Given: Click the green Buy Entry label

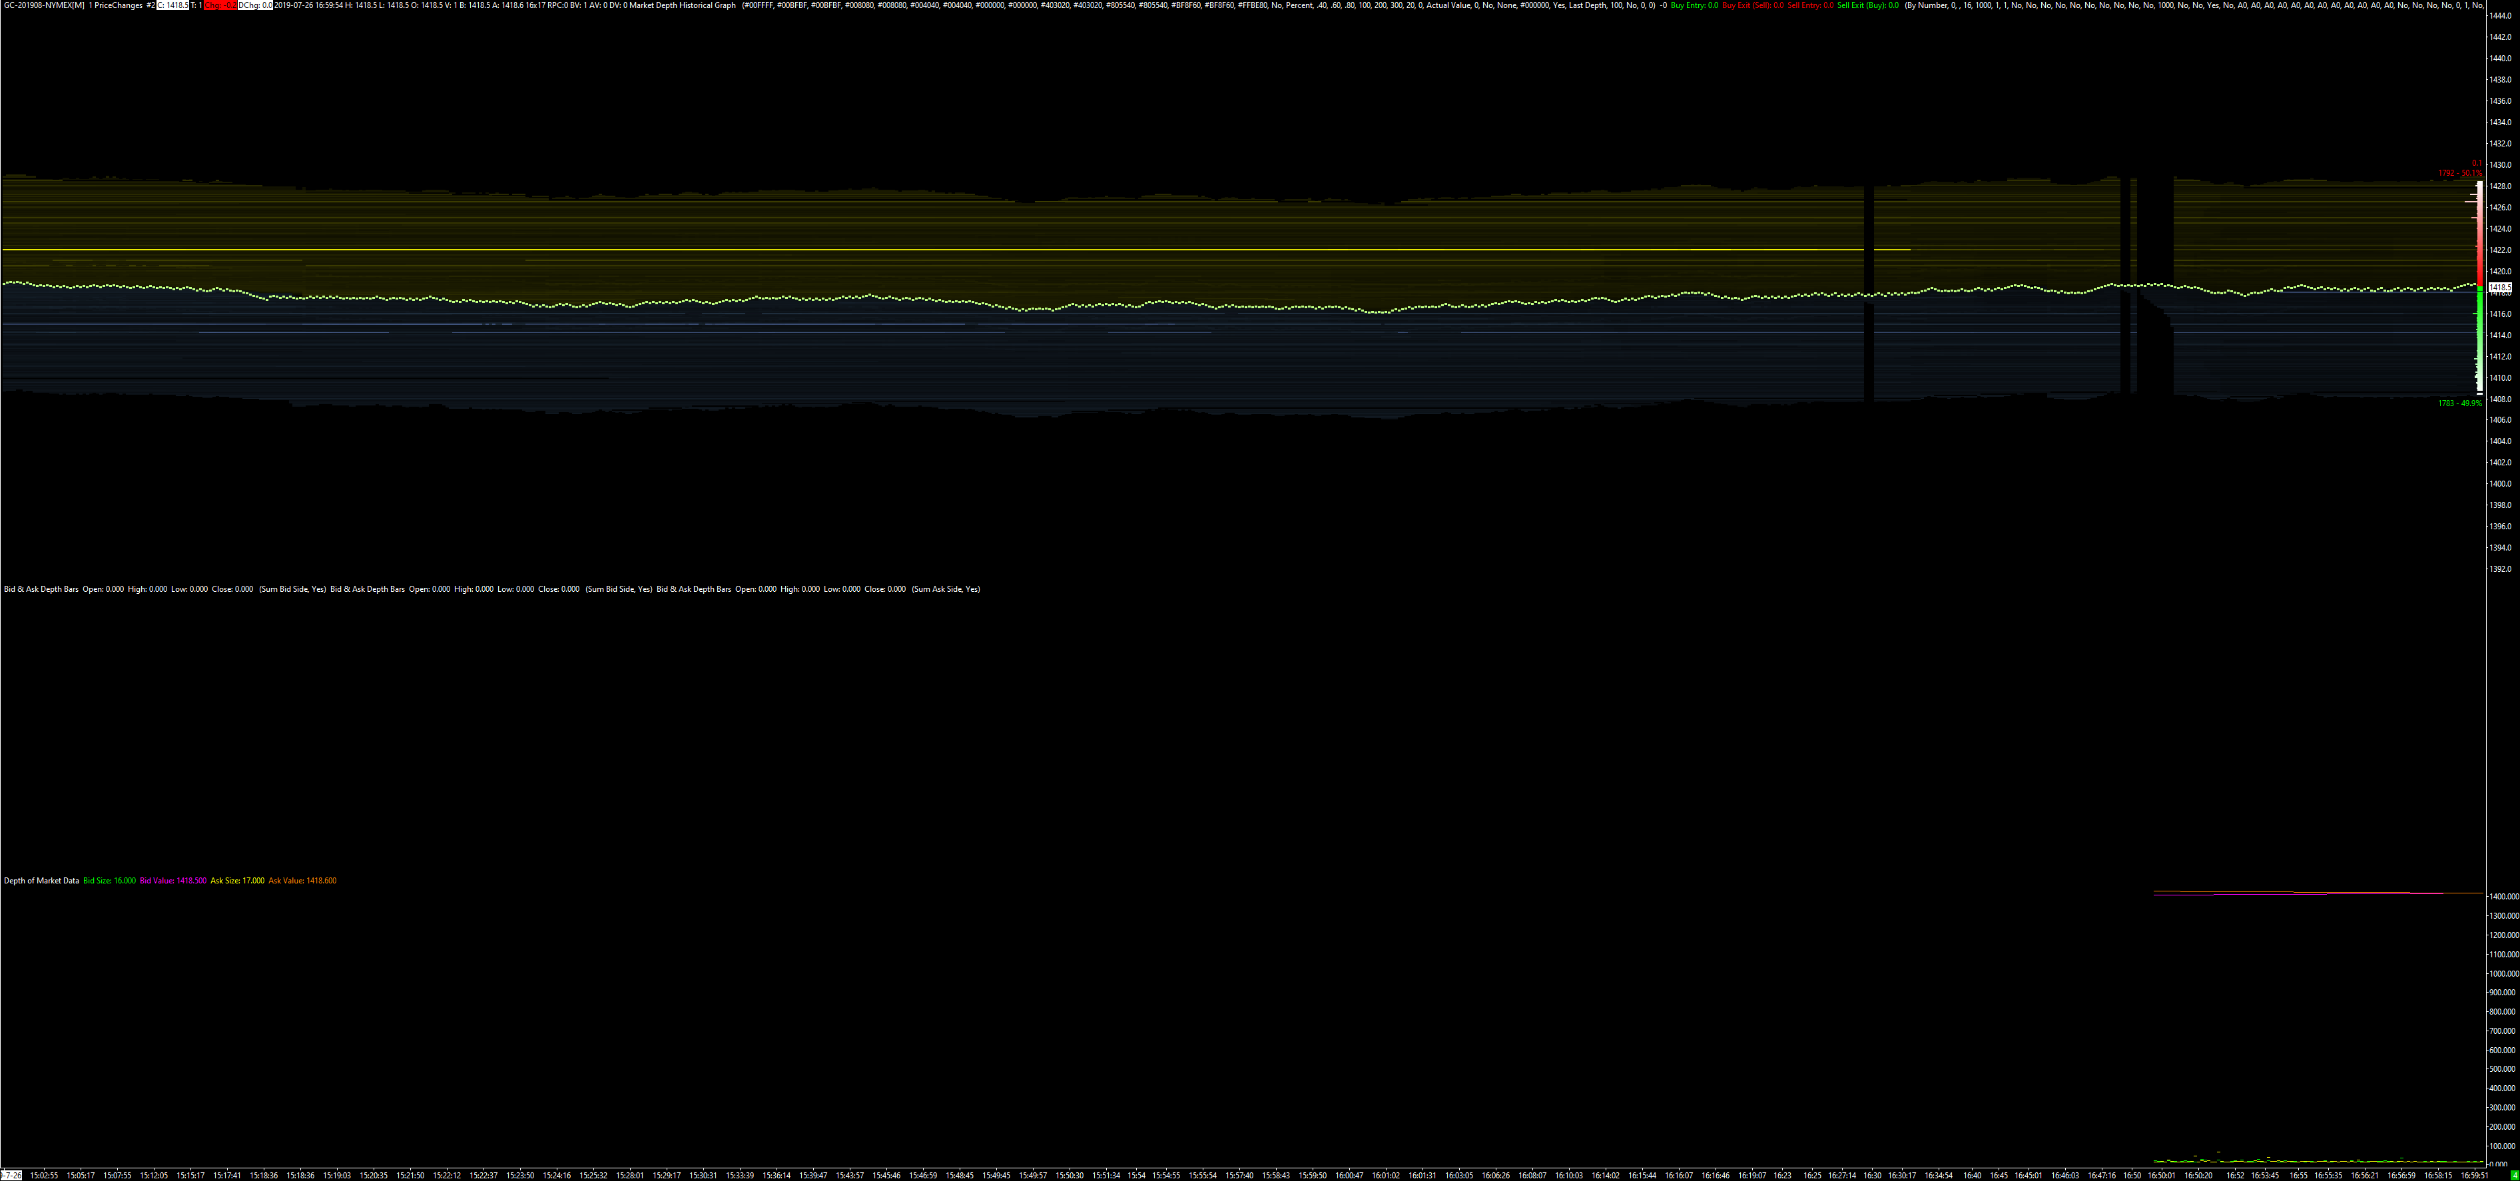Looking at the screenshot, I should click(x=1694, y=6).
